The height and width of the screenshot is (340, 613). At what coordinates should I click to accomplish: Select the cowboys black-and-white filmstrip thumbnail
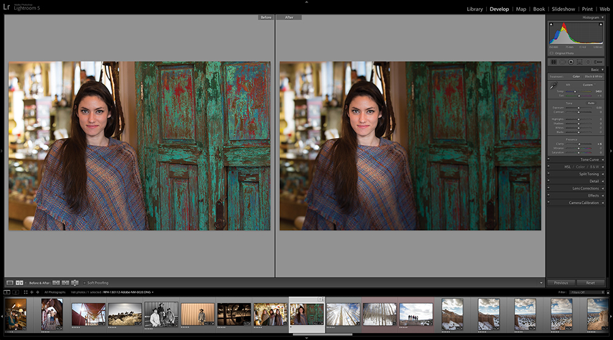pos(161,314)
